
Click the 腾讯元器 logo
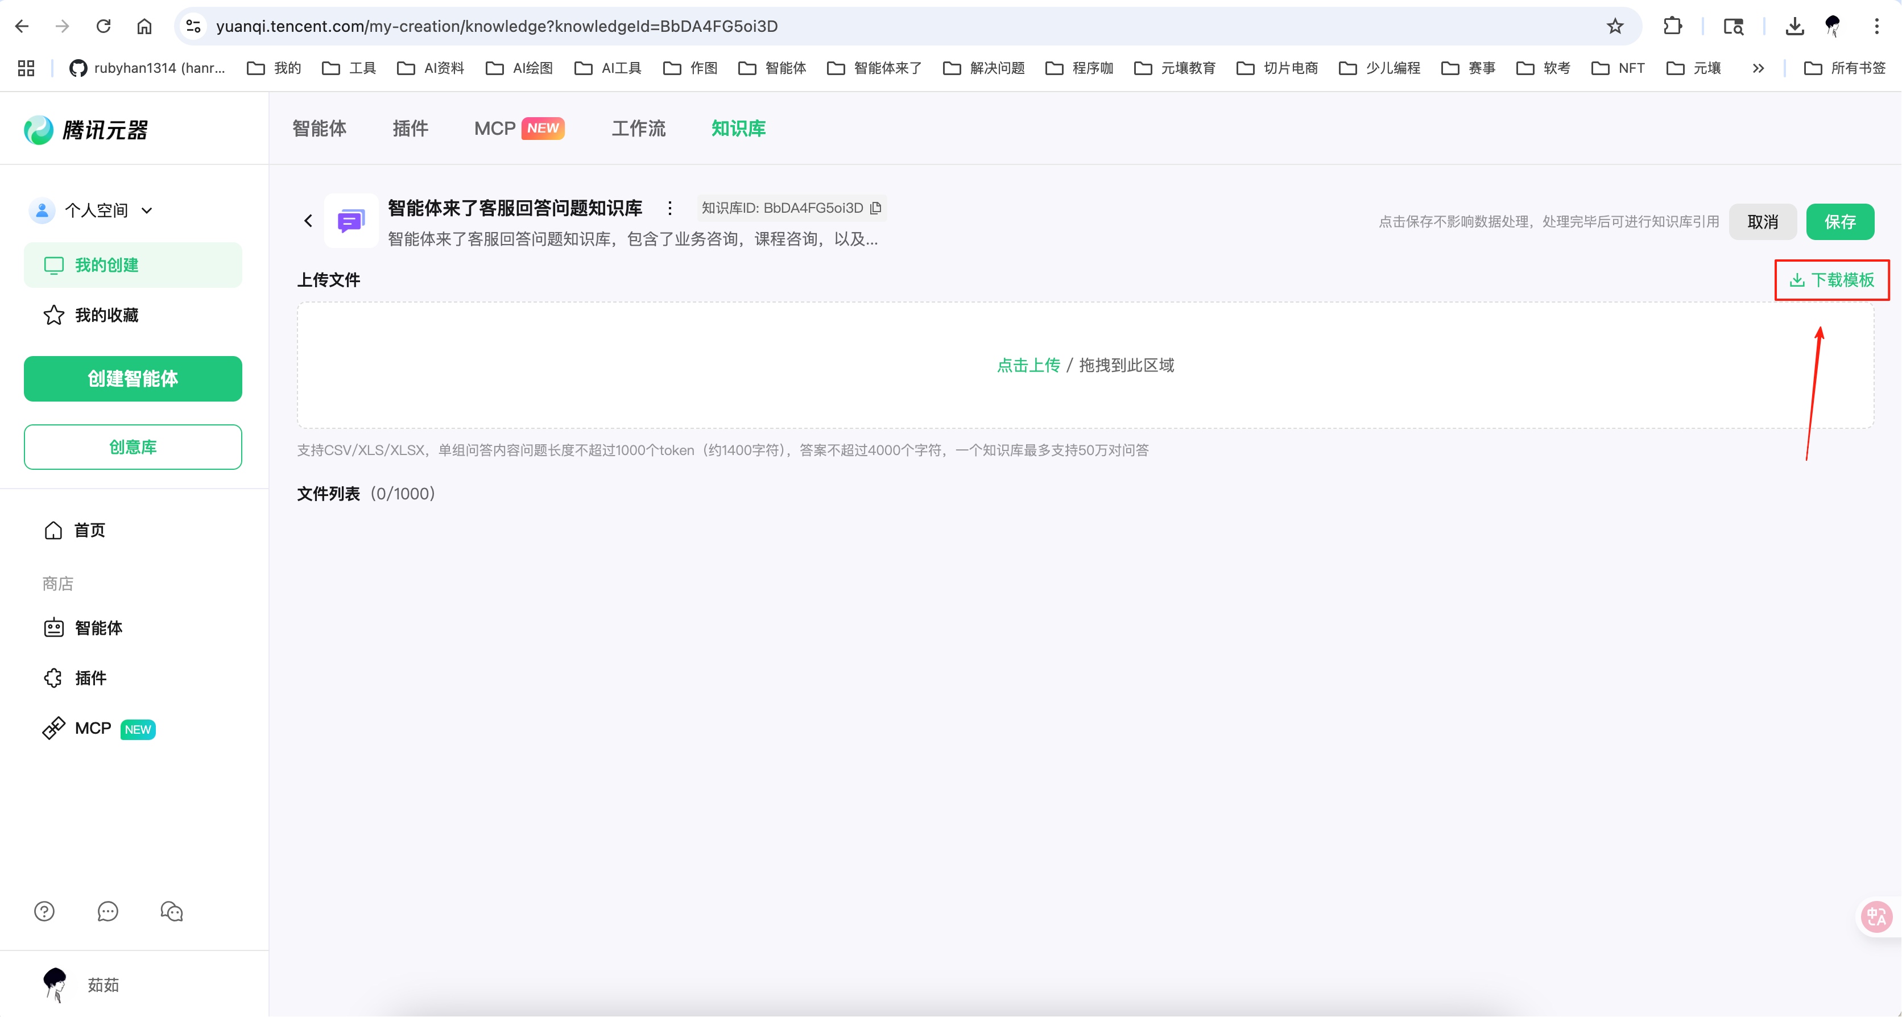click(85, 130)
